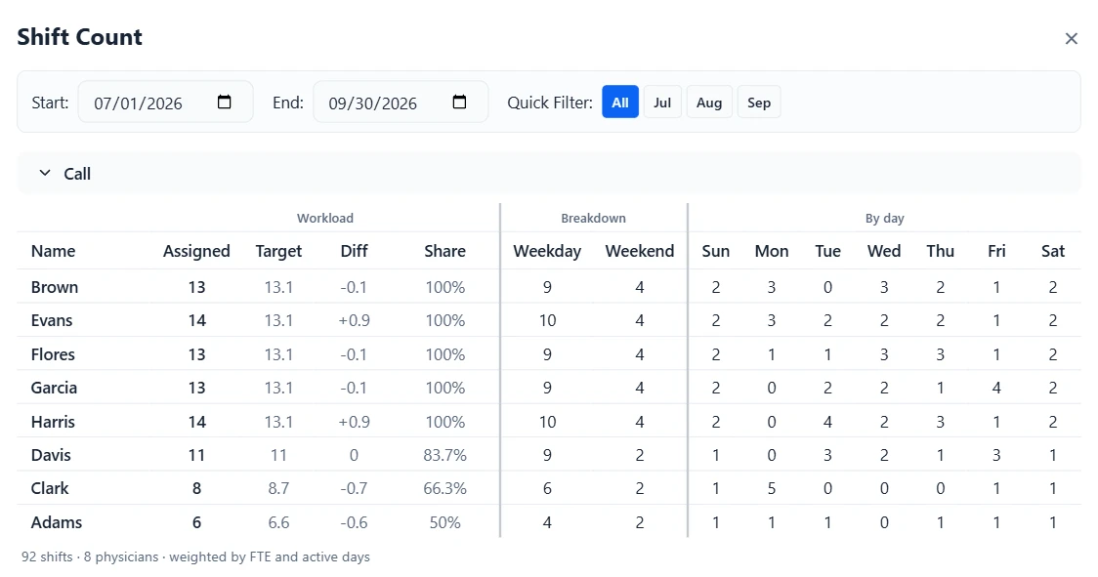The width and height of the screenshot is (1098, 577).
Task: Click Clark's target value 8.7
Action: coord(278,488)
